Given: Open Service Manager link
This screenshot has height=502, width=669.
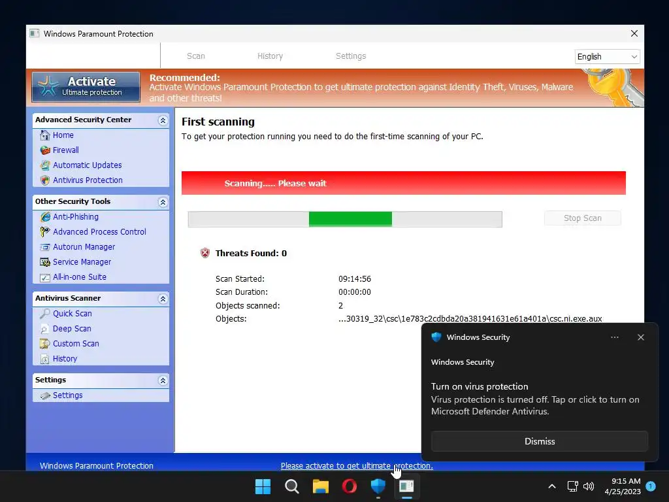Looking at the screenshot, I should [82, 262].
